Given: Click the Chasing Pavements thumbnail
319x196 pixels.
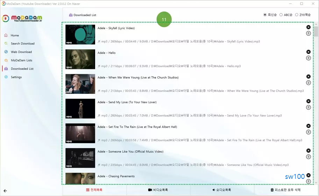Looking at the screenshot, I should tap(80, 178).
